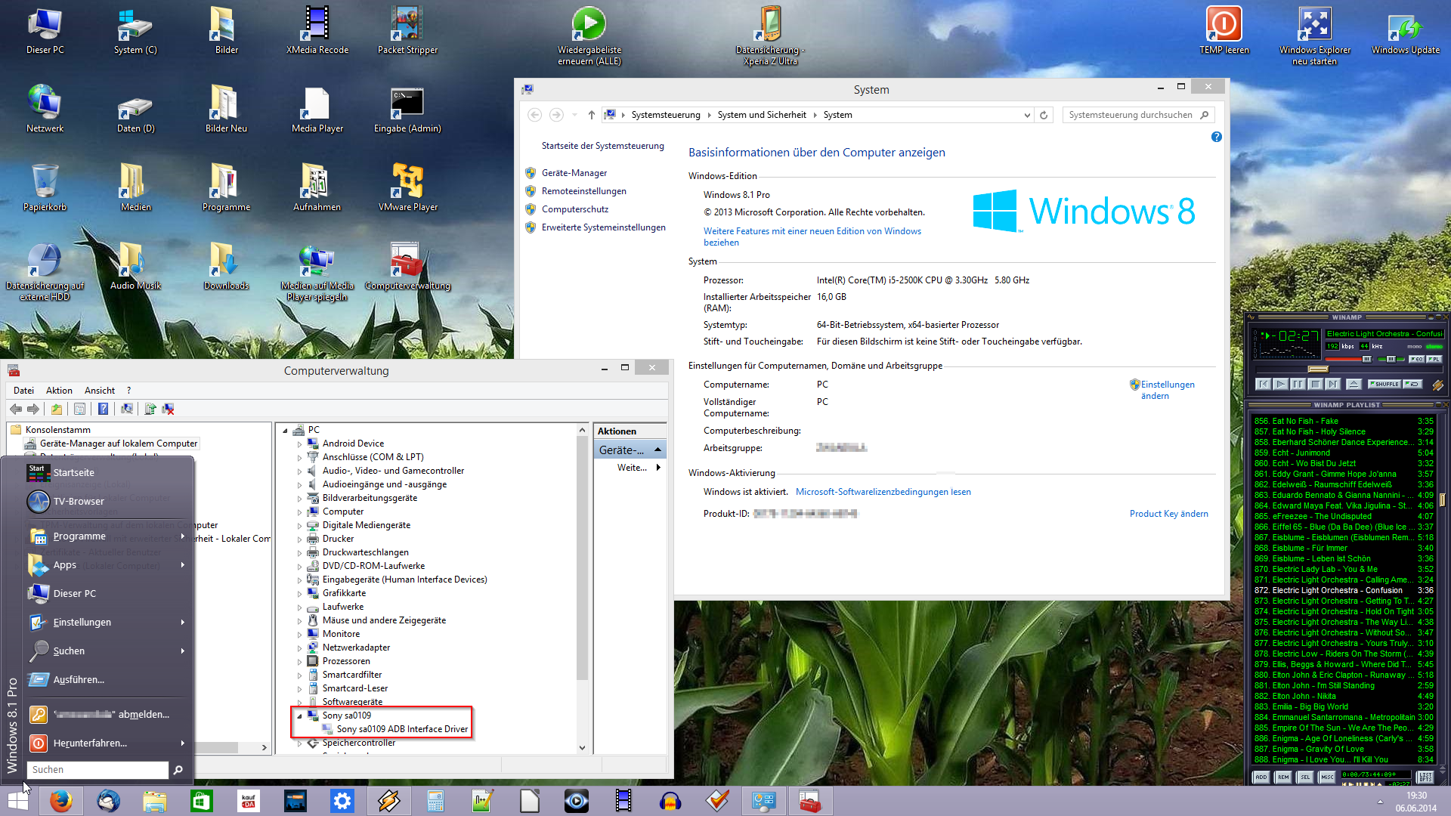
Task: Pause playback in Winamp
Action: coord(1298,384)
